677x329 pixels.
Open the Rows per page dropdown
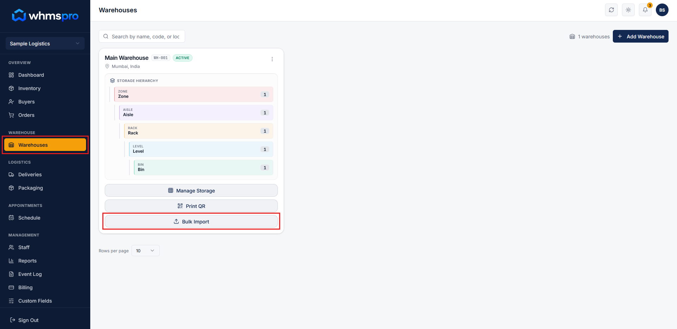pos(146,251)
